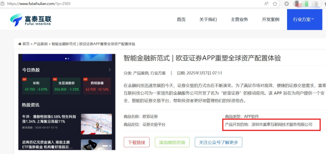Click the FuTai Interlink logo
The image size is (326, 154).
point(31,20)
